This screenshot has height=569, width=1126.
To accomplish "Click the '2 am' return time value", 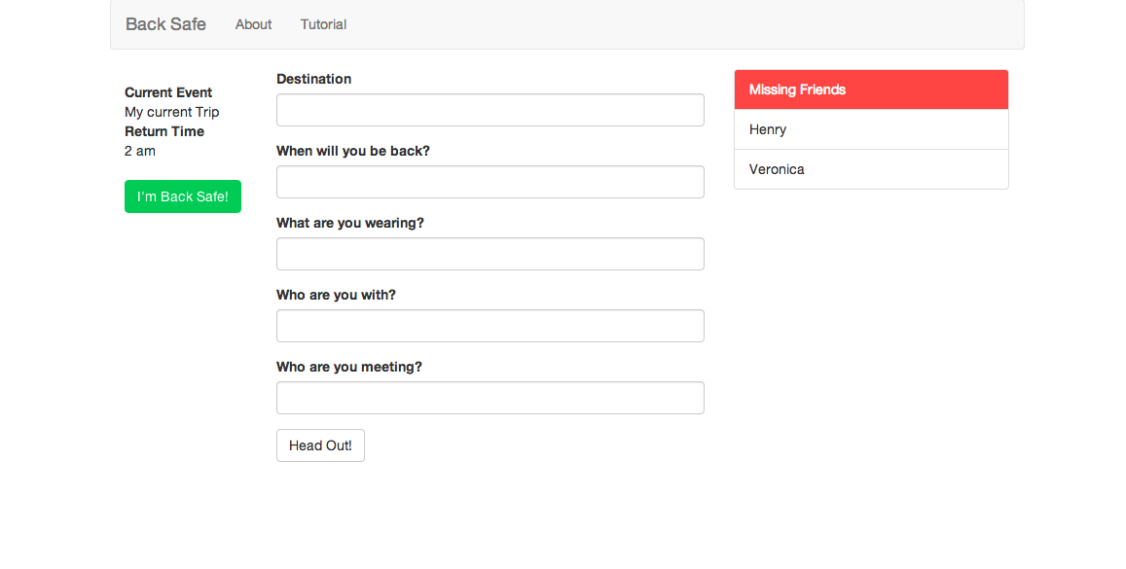I will click(140, 151).
